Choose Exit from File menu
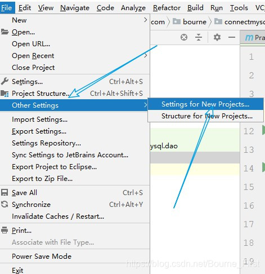 pyautogui.click(x=75, y=270)
